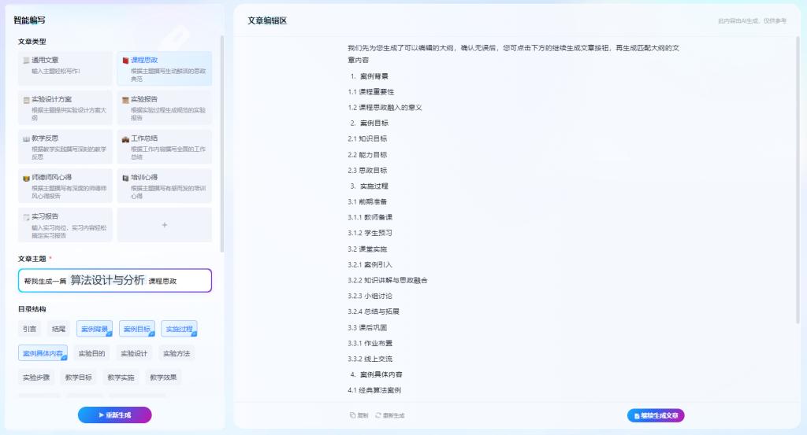Add a custom article type with plus
This screenshot has width=807, height=435.
pyautogui.click(x=164, y=225)
